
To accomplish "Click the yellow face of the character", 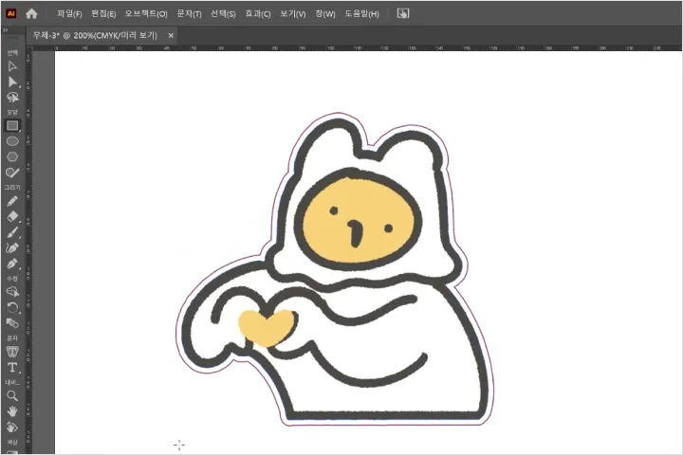I will [360, 220].
